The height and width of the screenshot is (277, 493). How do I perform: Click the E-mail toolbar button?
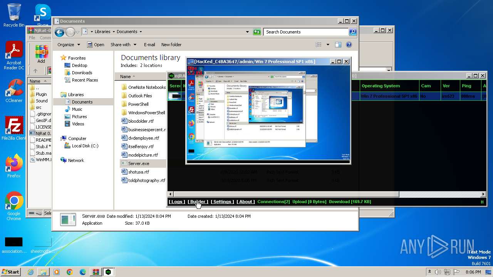coord(149,45)
